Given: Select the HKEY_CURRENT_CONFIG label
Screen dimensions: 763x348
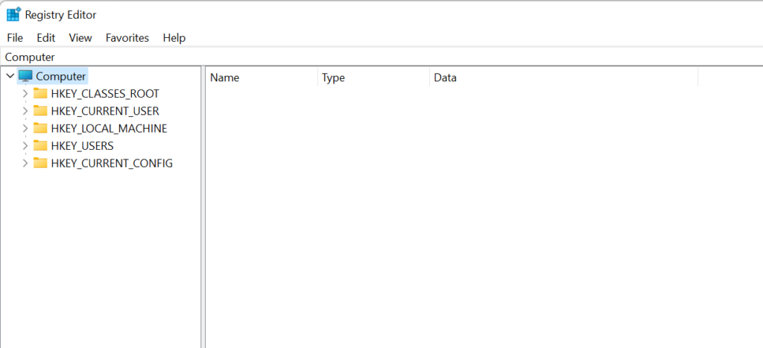Looking at the screenshot, I should click(x=112, y=163).
